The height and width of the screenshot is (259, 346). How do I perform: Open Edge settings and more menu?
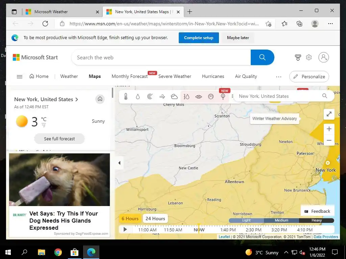click(330, 24)
